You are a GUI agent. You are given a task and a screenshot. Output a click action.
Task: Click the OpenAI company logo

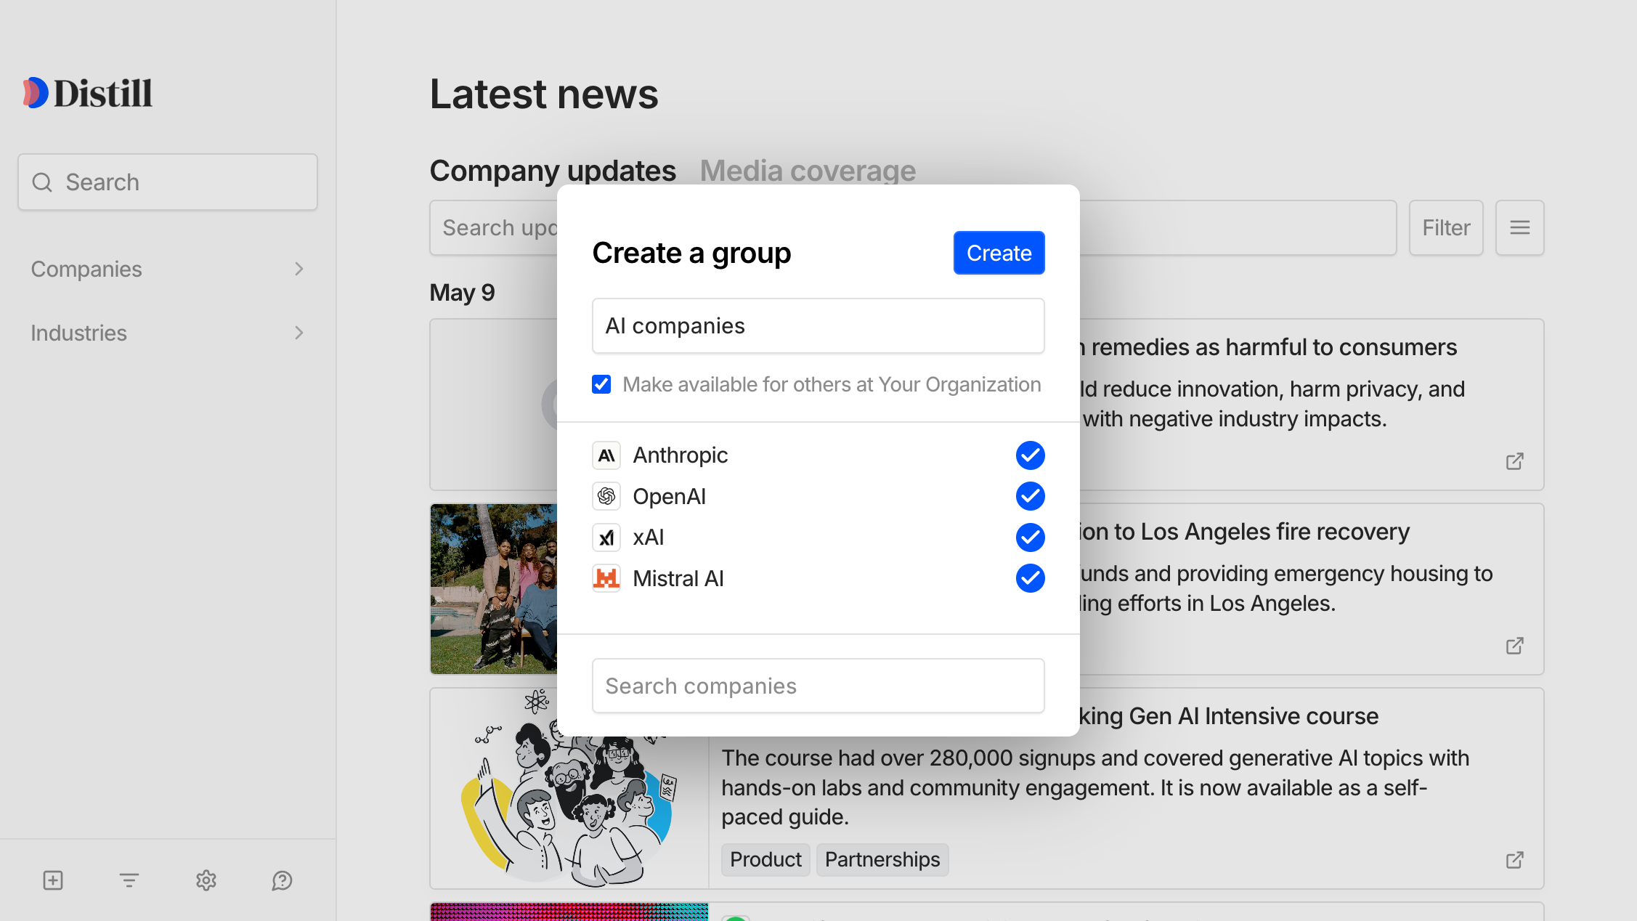click(606, 496)
